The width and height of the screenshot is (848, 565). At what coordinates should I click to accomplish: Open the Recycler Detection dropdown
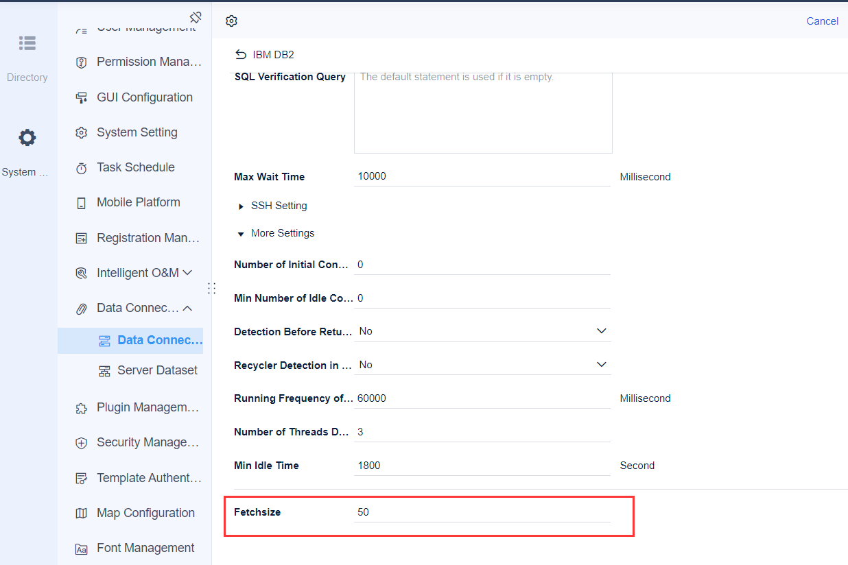click(482, 365)
